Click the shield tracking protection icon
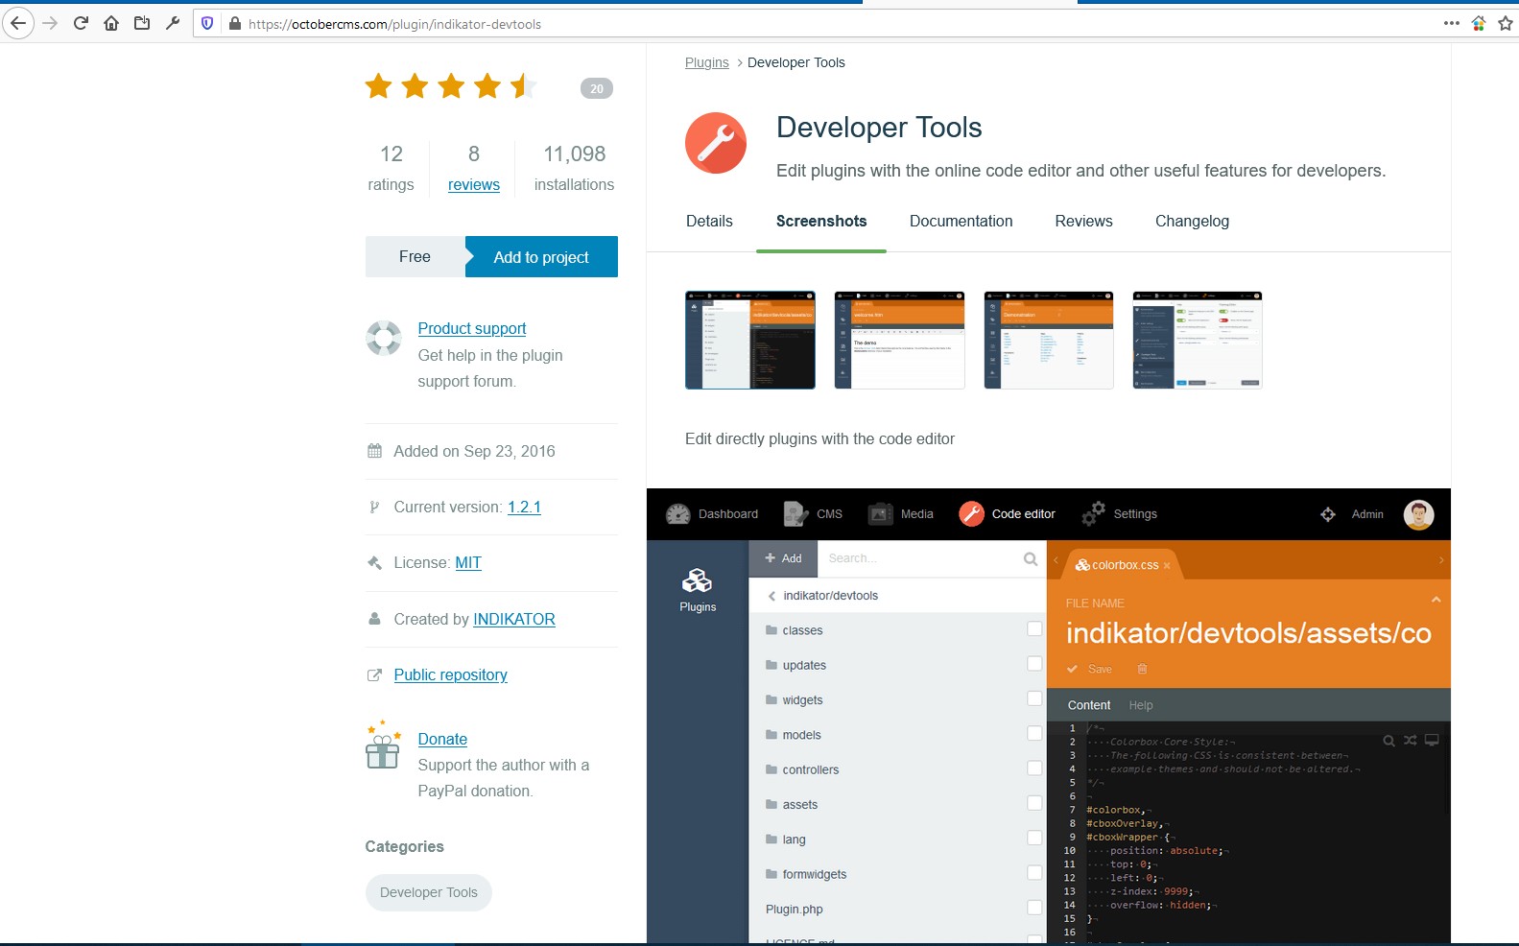Viewport: 1519px width, 946px height. [x=207, y=23]
